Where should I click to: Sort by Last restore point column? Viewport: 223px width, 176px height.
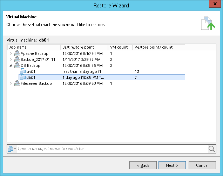pyautogui.click(x=84, y=47)
